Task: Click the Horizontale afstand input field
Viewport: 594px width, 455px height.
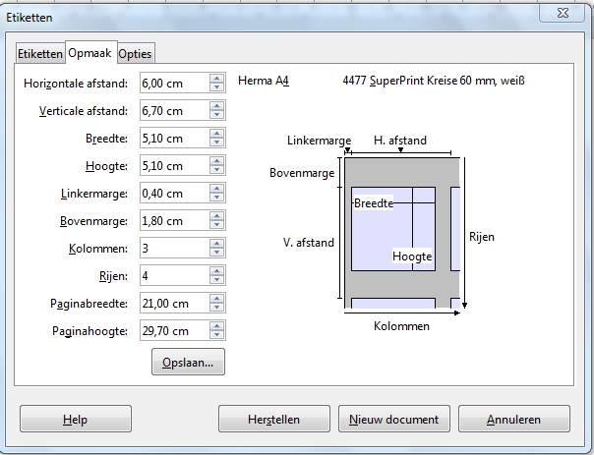Action: click(174, 84)
